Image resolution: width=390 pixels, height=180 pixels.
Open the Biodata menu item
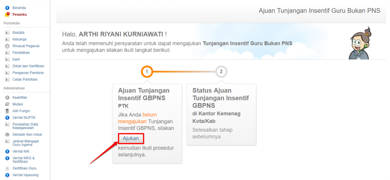coord(18,33)
